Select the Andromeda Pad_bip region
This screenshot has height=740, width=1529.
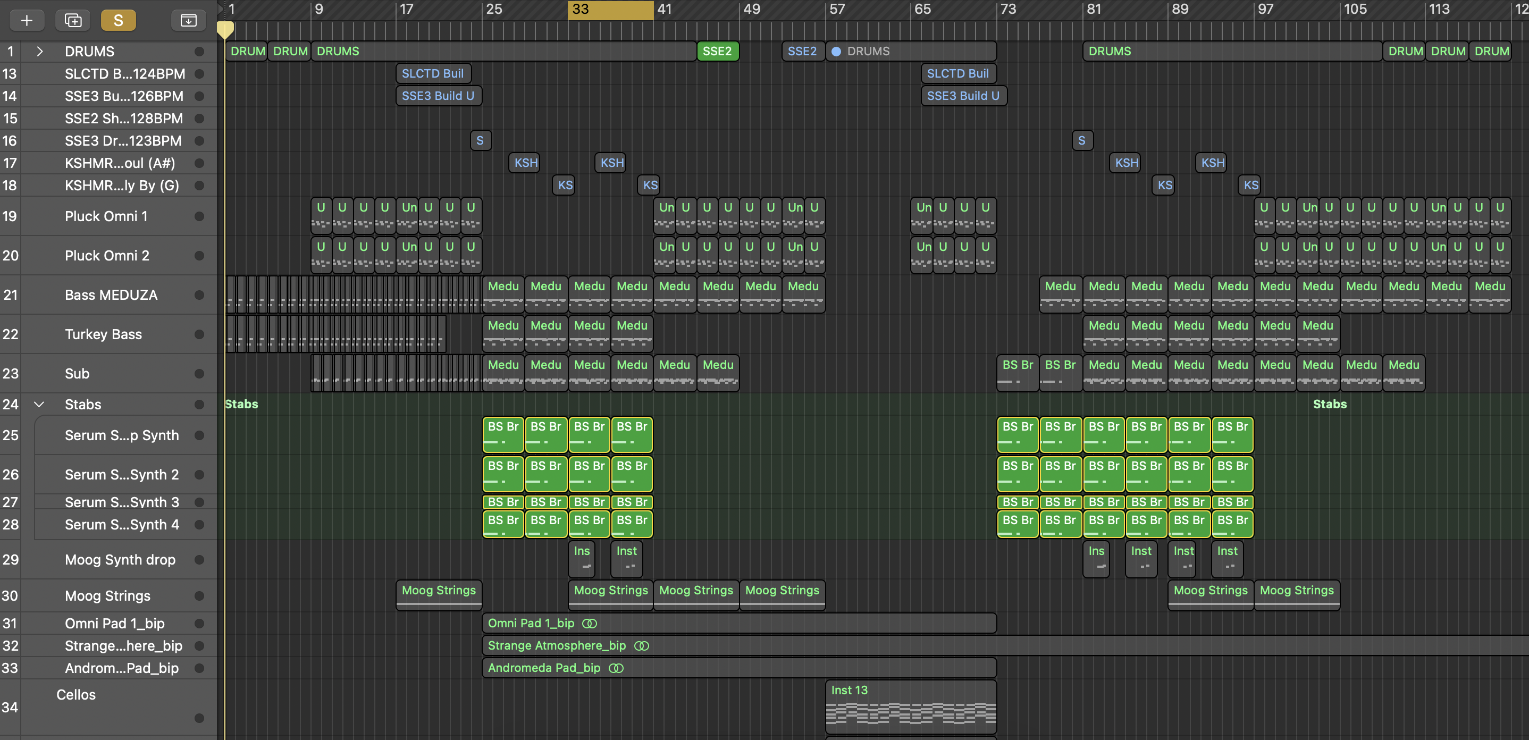[x=740, y=668]
